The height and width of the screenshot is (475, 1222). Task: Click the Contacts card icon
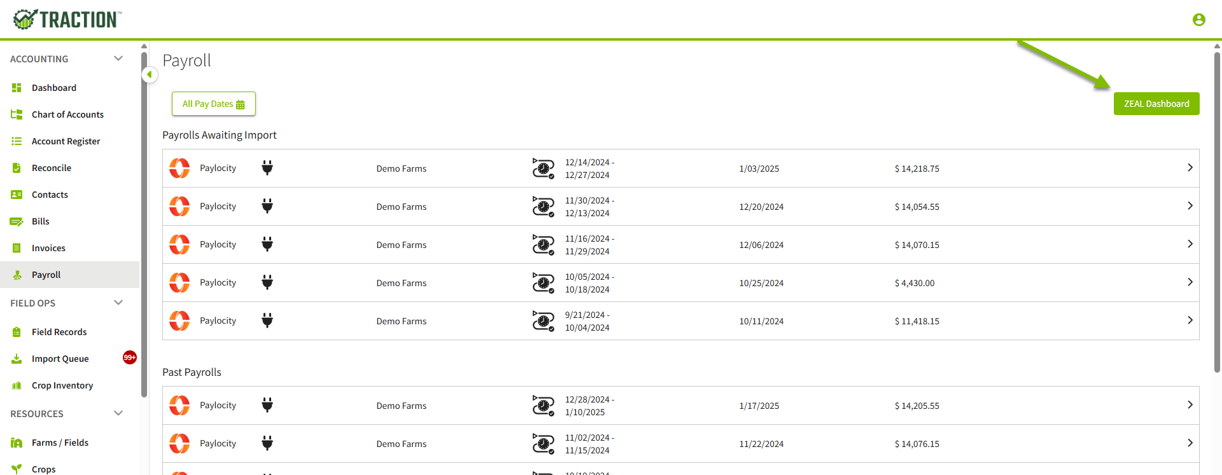(x=17, y=195)
